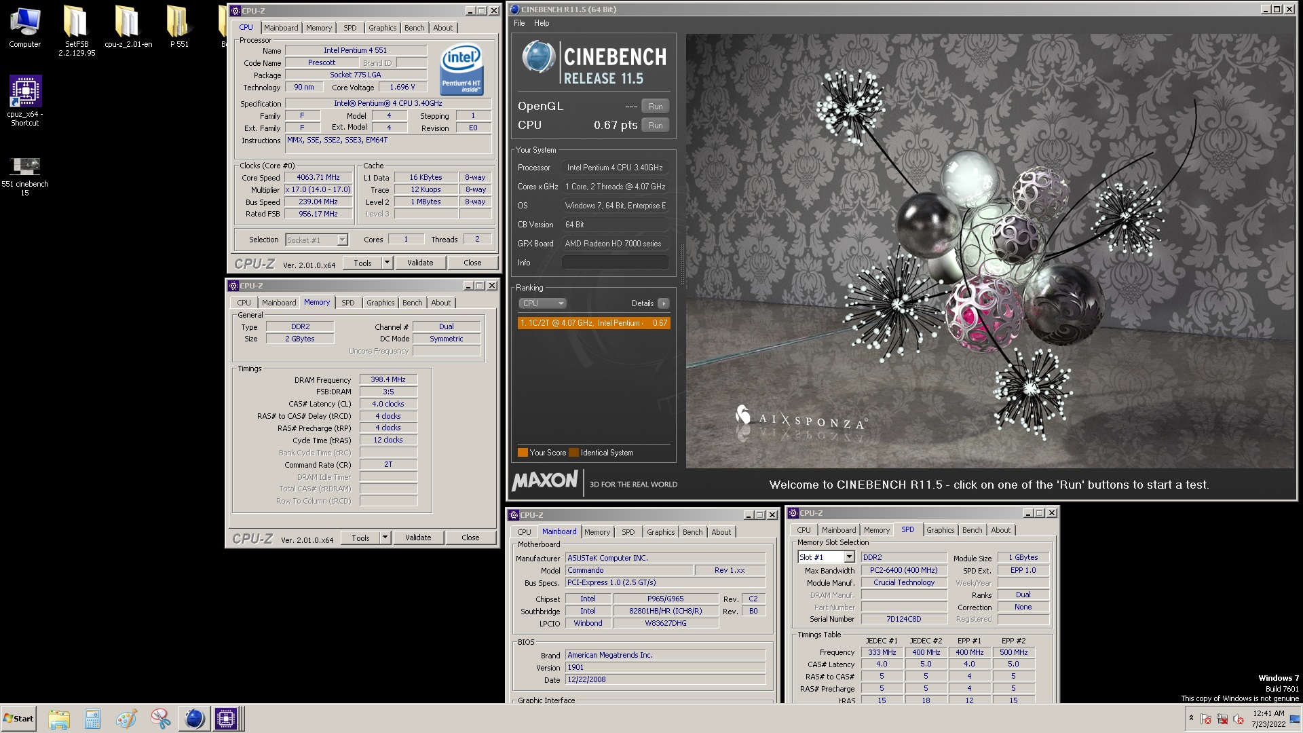The height and width of the screenshot is (733, 1303).
Task: Click the Info text field in Cinebench
Action: pos(616,263)
